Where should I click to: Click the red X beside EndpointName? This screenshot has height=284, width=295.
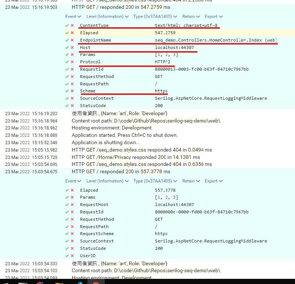72,40
